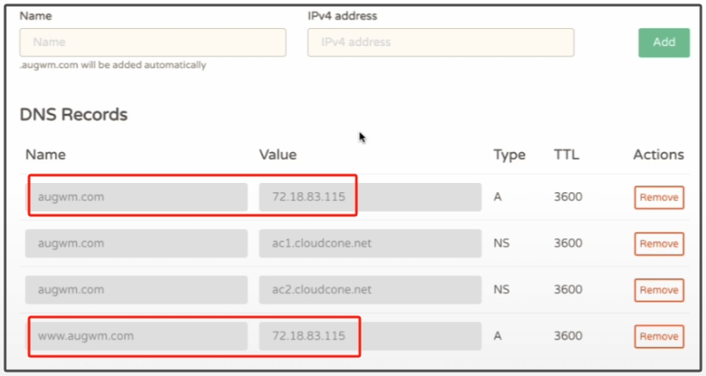The image size is (706, 376).
Task: Click the name field in the ac2.cloudcone.net row
Action: (136, 290)
